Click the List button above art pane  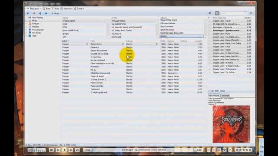point(212,91)
